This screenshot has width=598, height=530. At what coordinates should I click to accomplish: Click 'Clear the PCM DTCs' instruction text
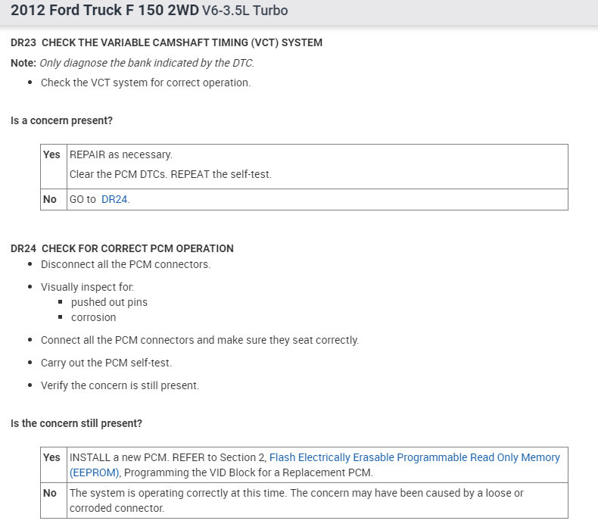pos(170,174)
